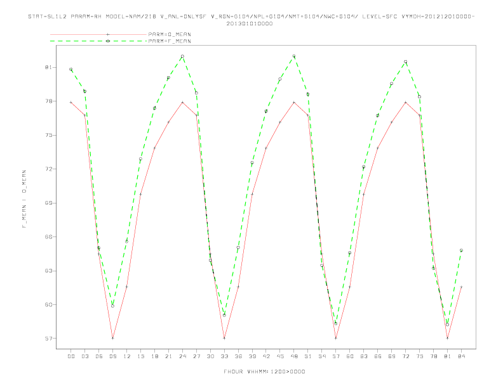Click the x-axis tick label 03
This screenshot has width=503, height=388.
[x=84, y=356]
